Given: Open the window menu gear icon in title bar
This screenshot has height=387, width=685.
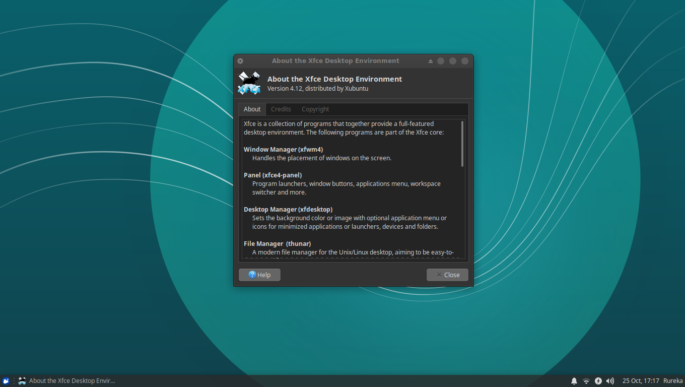Looking at the screenshot, I should [x=240, y=61].
